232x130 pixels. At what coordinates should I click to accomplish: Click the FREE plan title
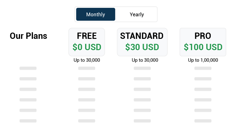click(x=87, y=36)
